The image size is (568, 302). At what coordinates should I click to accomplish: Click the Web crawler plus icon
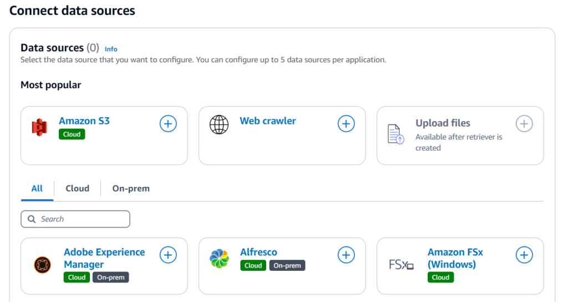(x=346, y=124)
